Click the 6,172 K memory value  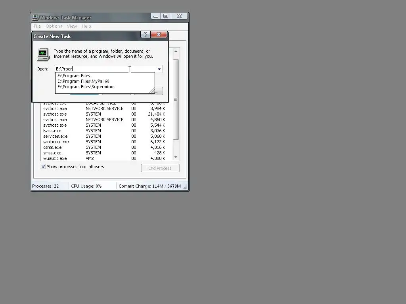(x=158, y=142)
